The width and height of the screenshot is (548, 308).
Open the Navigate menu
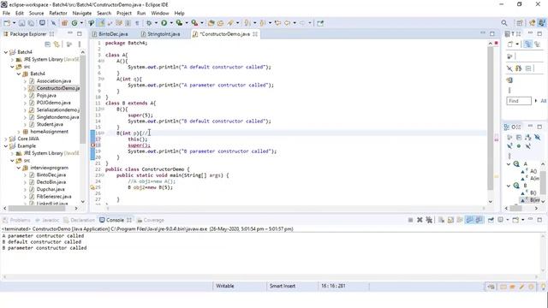[82, 14]
